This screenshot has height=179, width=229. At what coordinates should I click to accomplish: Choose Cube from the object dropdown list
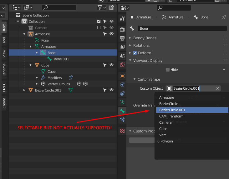[x=192, y=129]
